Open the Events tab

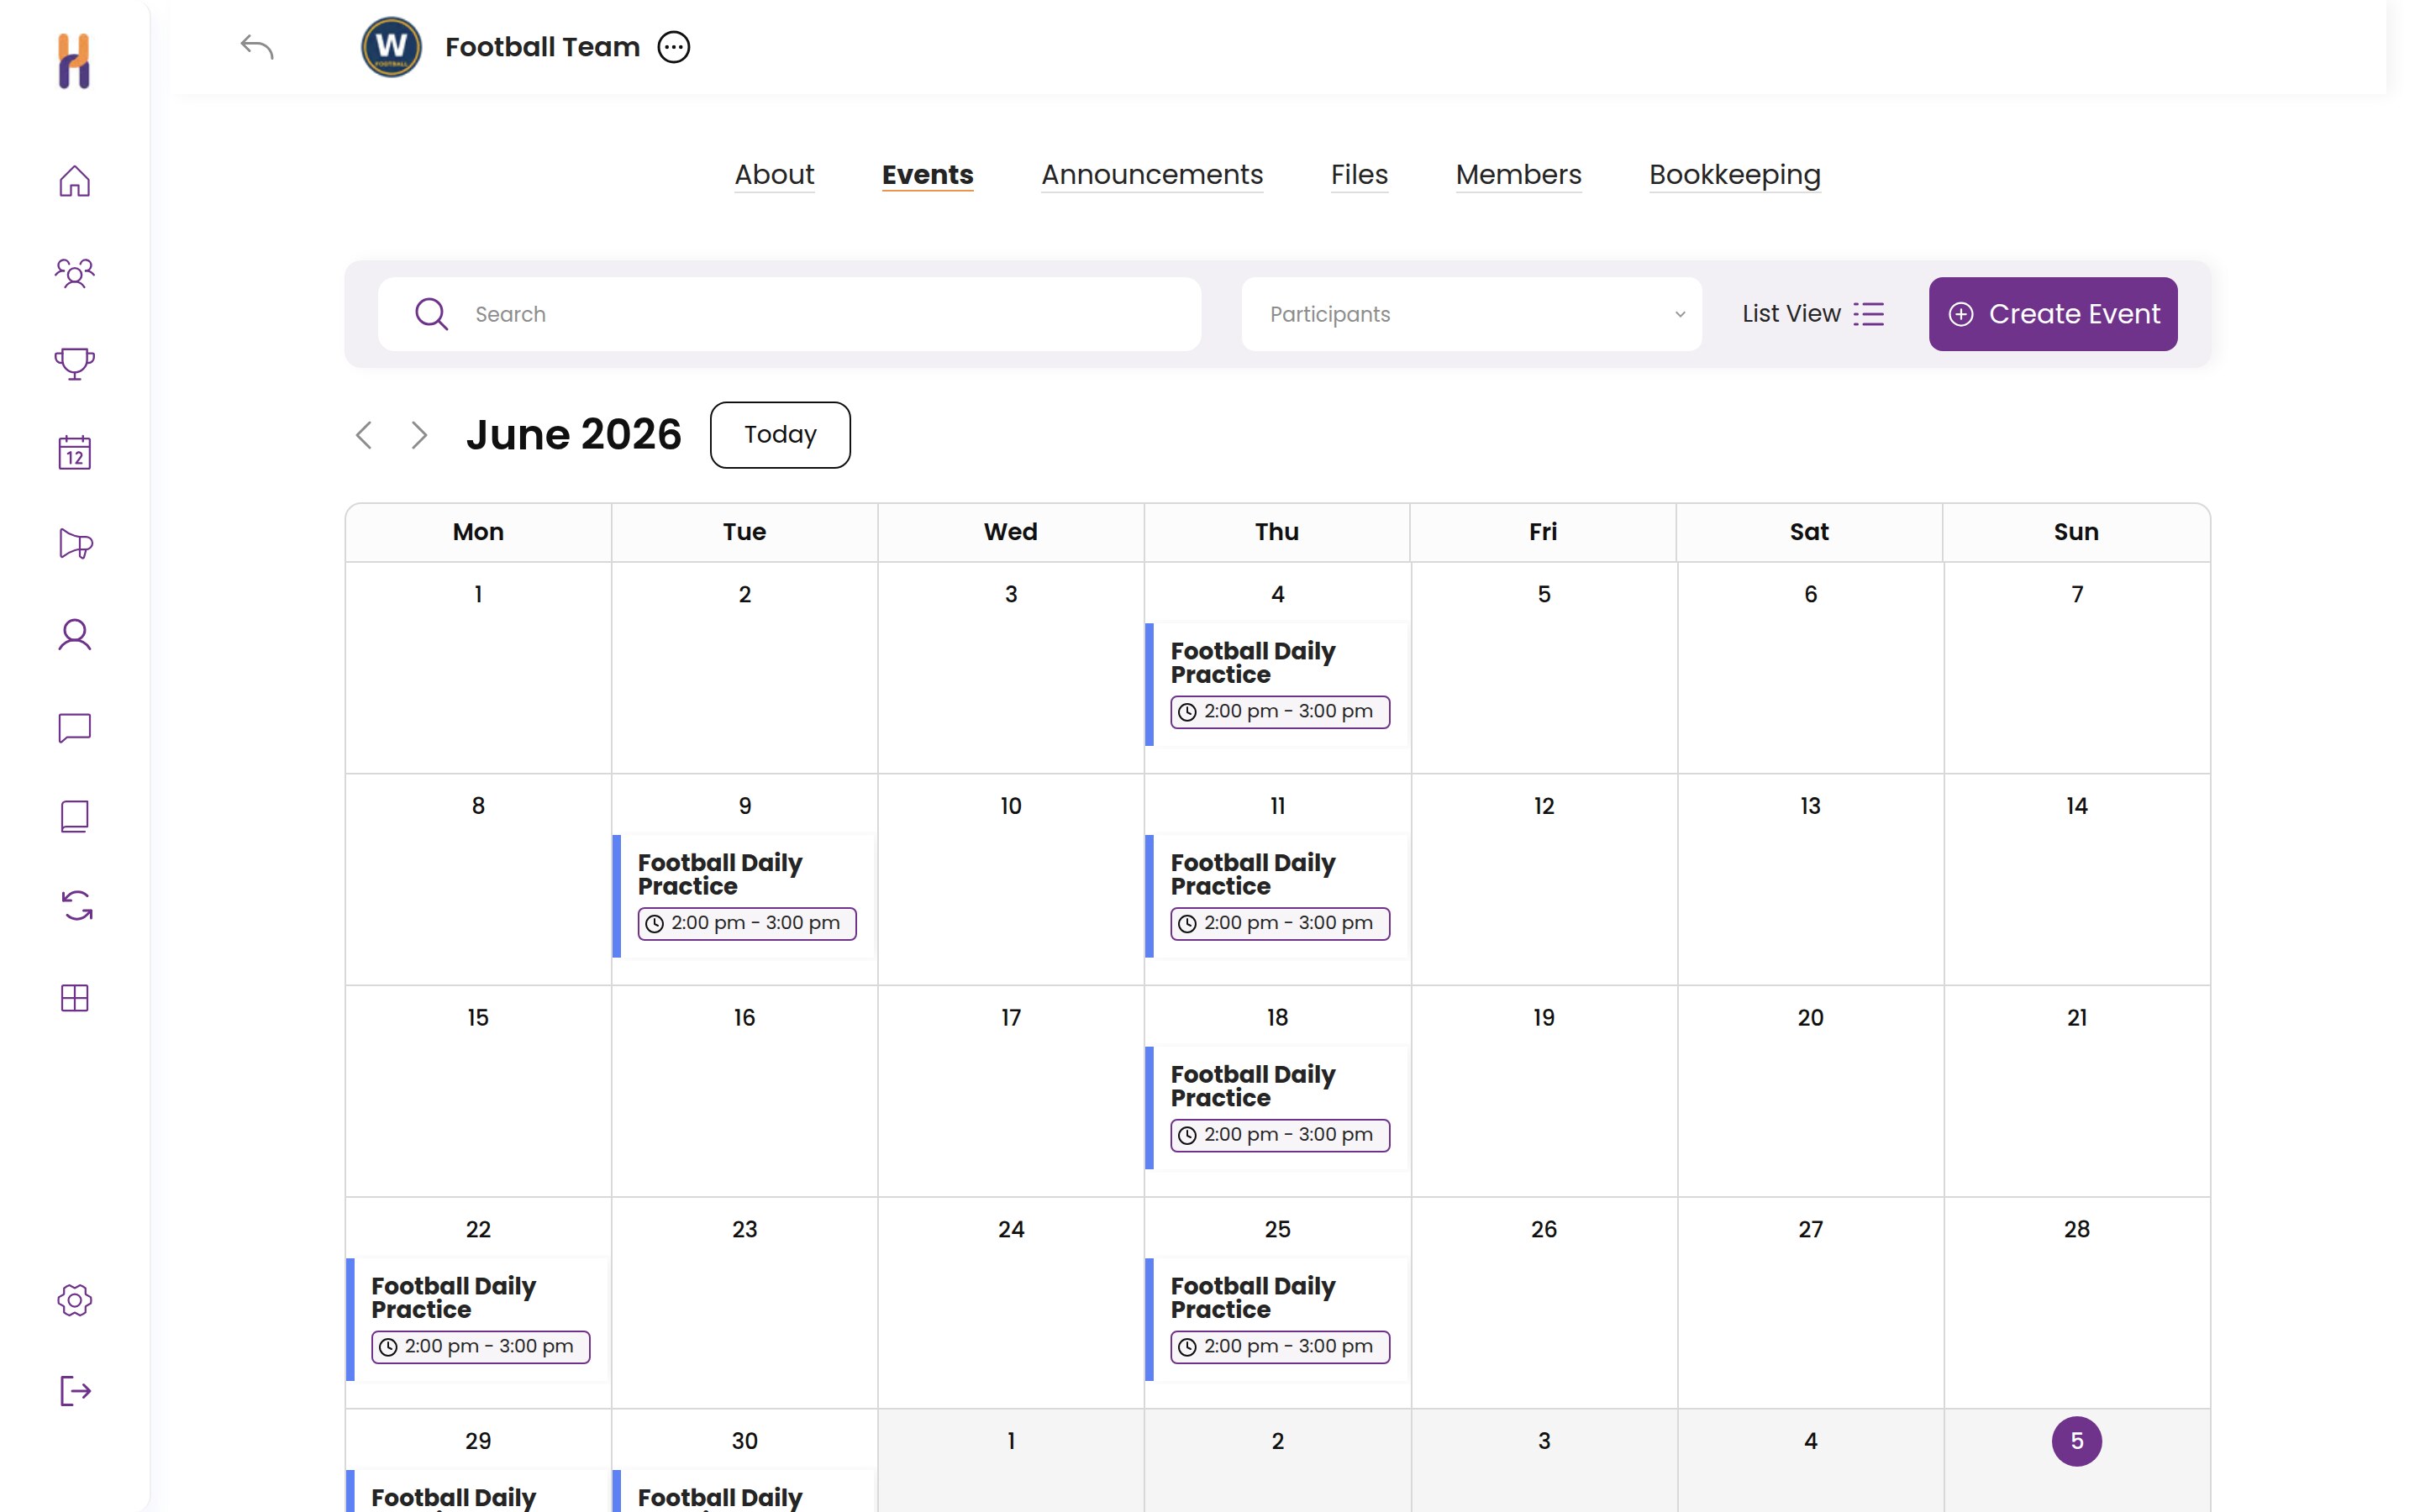point(927,175)
